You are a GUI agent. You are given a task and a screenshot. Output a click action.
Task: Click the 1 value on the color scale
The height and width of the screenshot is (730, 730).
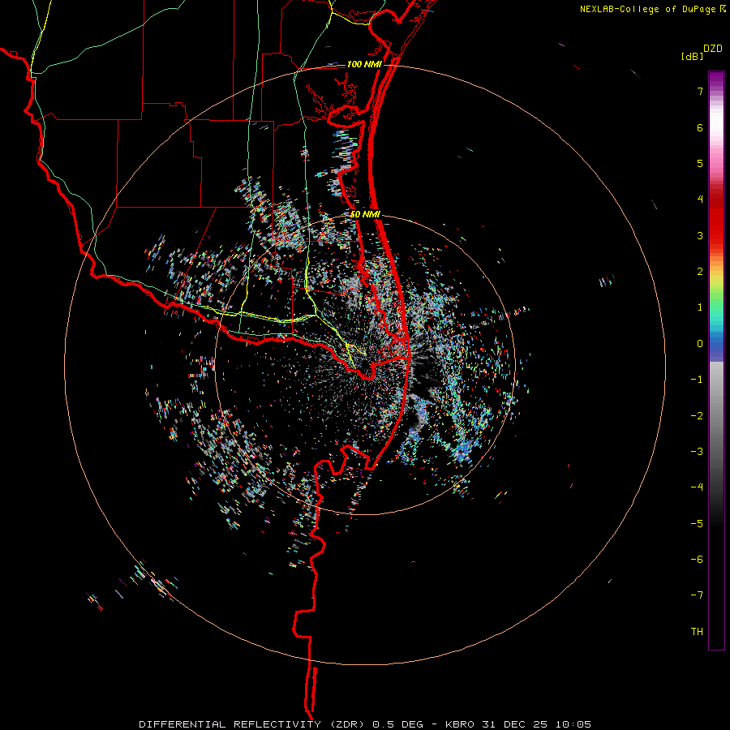tap(700, 307)
